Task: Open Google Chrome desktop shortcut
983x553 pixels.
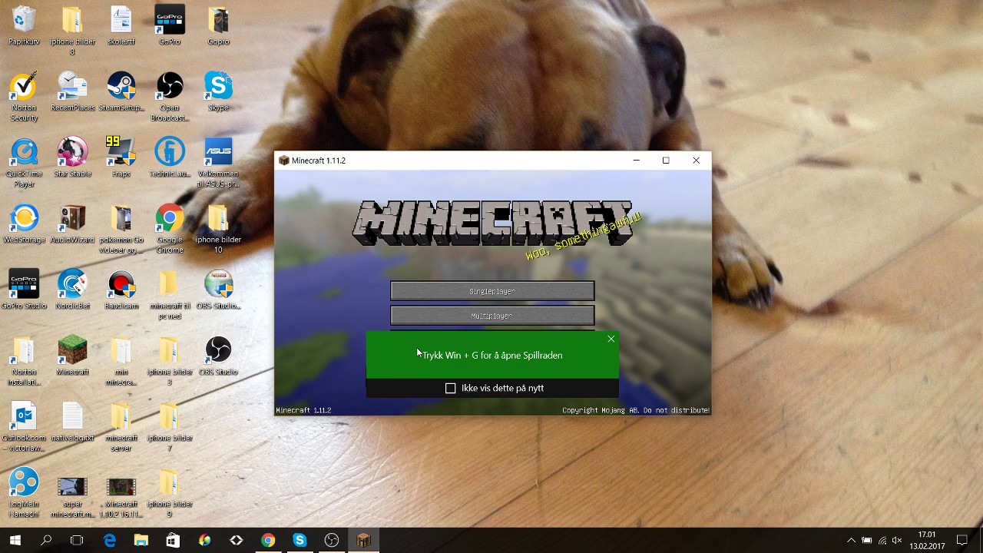Action: click(x=170, y=229)
